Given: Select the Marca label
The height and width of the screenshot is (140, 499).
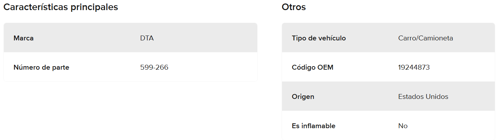Looking at the screenshot, I should [23, 38].
